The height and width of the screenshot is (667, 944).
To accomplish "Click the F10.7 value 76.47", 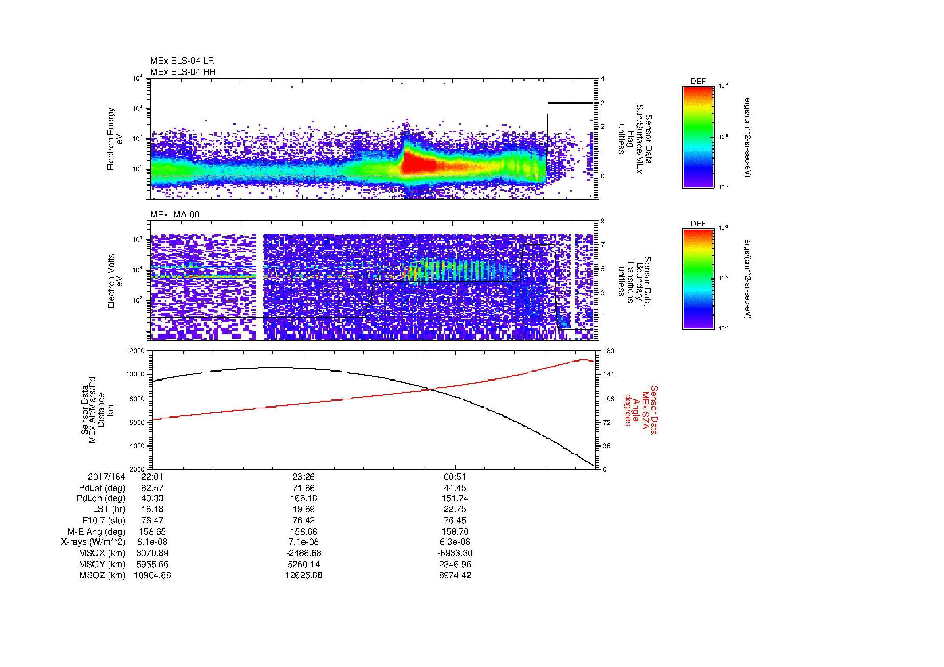I will click(x=152, y=520).
